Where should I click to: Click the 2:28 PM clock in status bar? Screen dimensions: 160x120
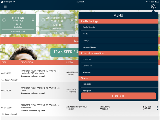pyautogui.click(x=80, y=2)
